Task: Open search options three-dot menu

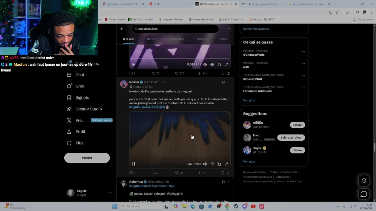Action: [228, 29]
